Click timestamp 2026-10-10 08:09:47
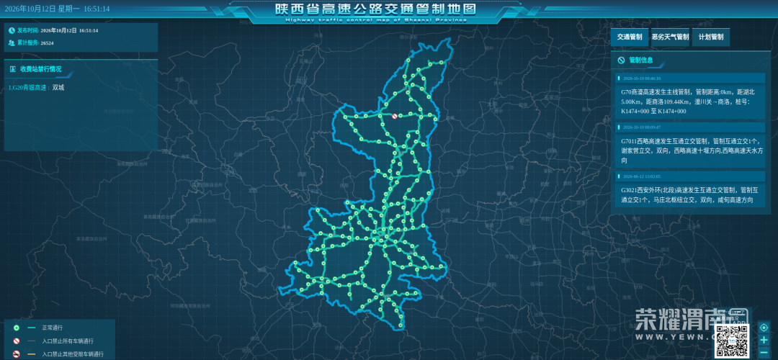Screen dimensions: 778x360 point(642,127)
